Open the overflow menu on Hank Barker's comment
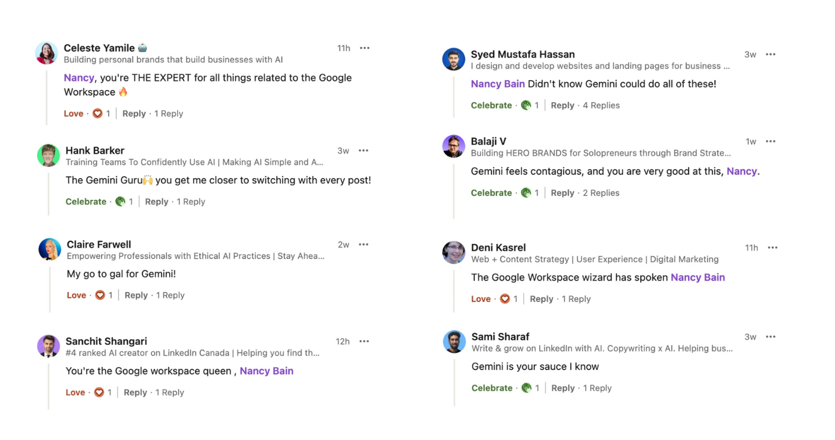 pyautogui.click(x=365, y=150)
